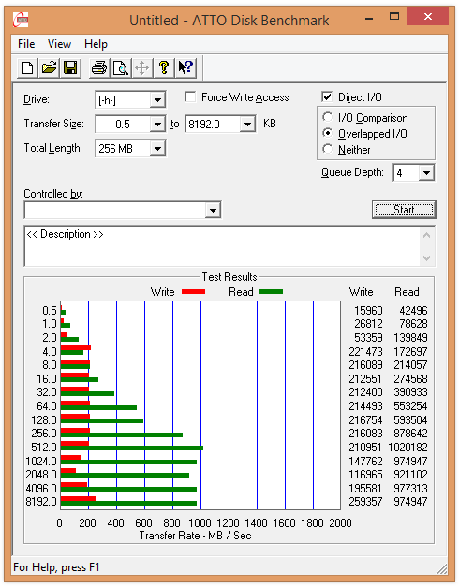Select the Neither radio button
Viewport: 459px width, 588px height.
click(327, 149)
